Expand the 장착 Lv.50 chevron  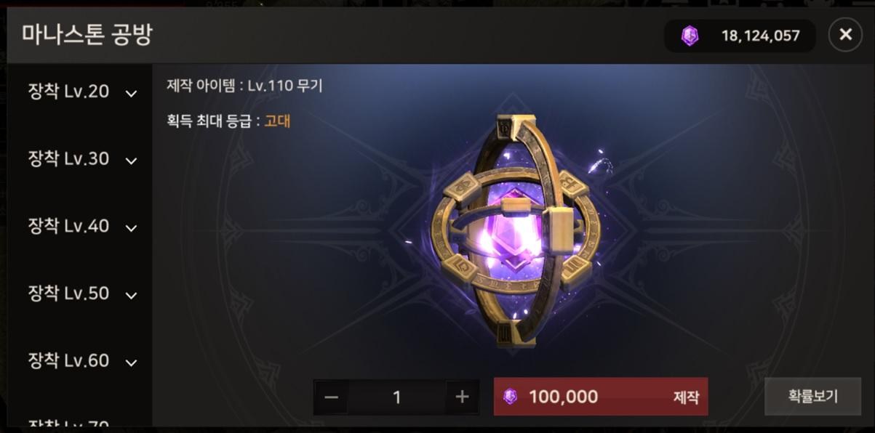point(131,295)
